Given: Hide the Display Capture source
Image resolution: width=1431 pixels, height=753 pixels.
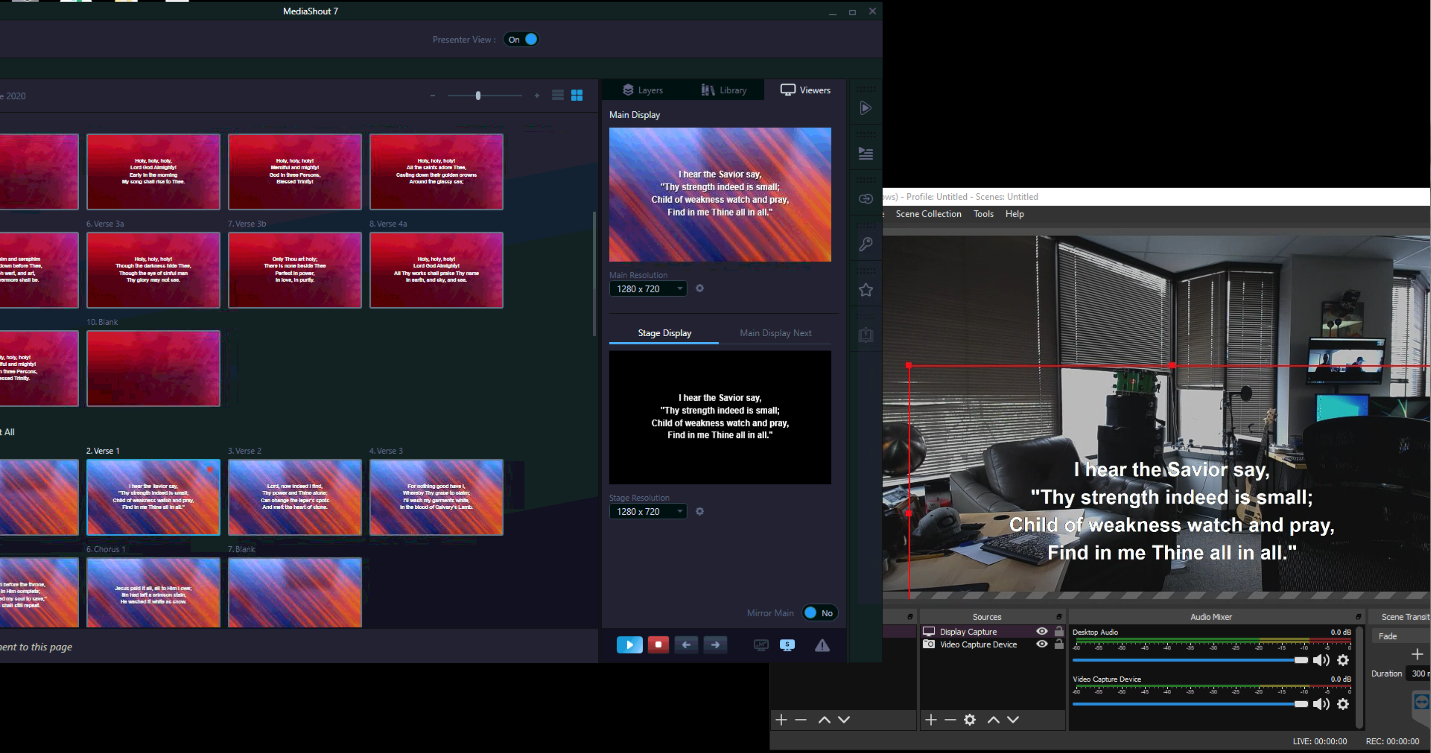Looking at the screenshot, I should click(1042, 631).
